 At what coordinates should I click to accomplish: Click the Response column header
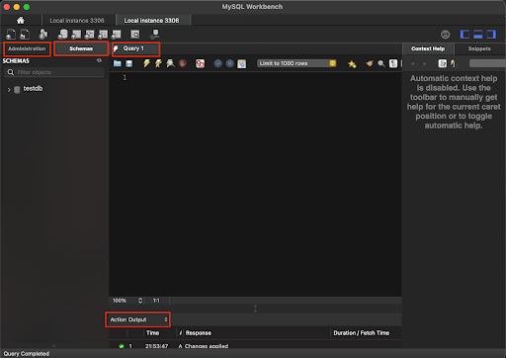point(199,333)
